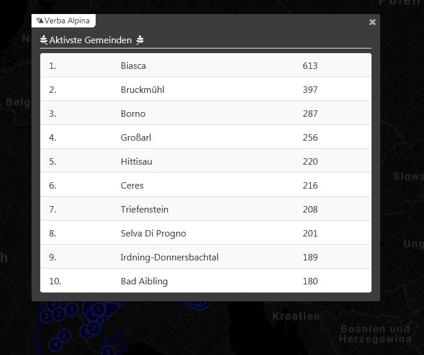Viewport: 424px width, 355px height.
Task: Click the Aktivste Gemeinden heading
Action: (90, 40)
